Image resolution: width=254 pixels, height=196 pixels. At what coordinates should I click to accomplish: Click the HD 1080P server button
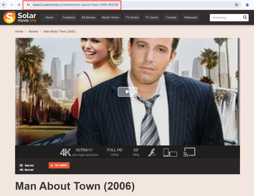59,165
